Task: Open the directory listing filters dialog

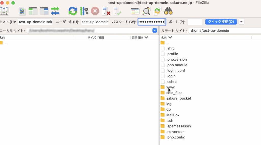Action: coord(135,11)
